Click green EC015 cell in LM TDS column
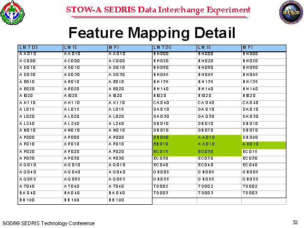The image size is (304, 228). pyautogui.click(x=161, y=152)
